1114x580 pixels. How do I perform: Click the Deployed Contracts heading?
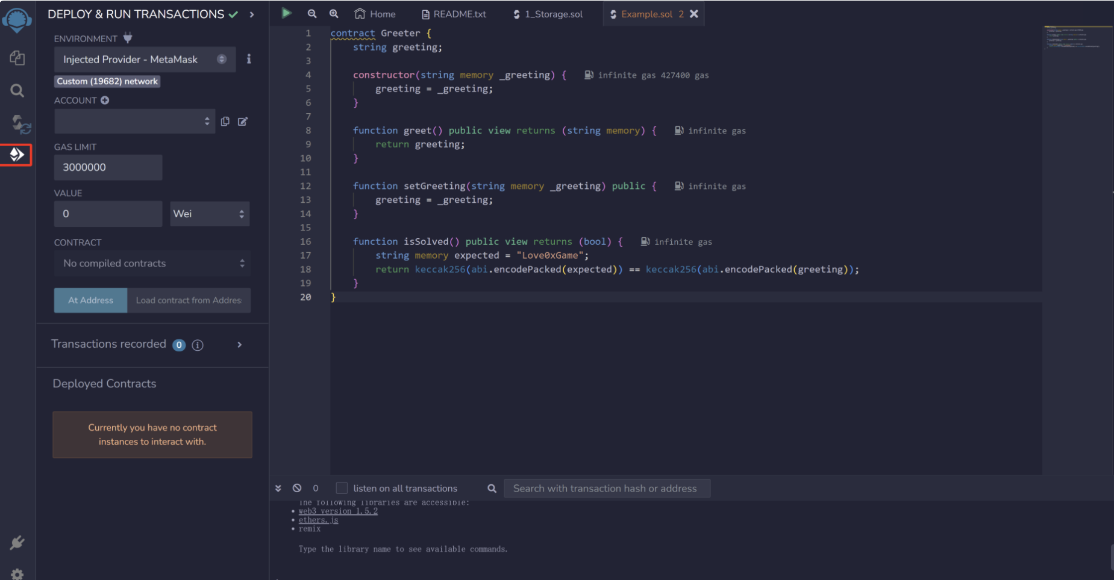pos(104,384)
